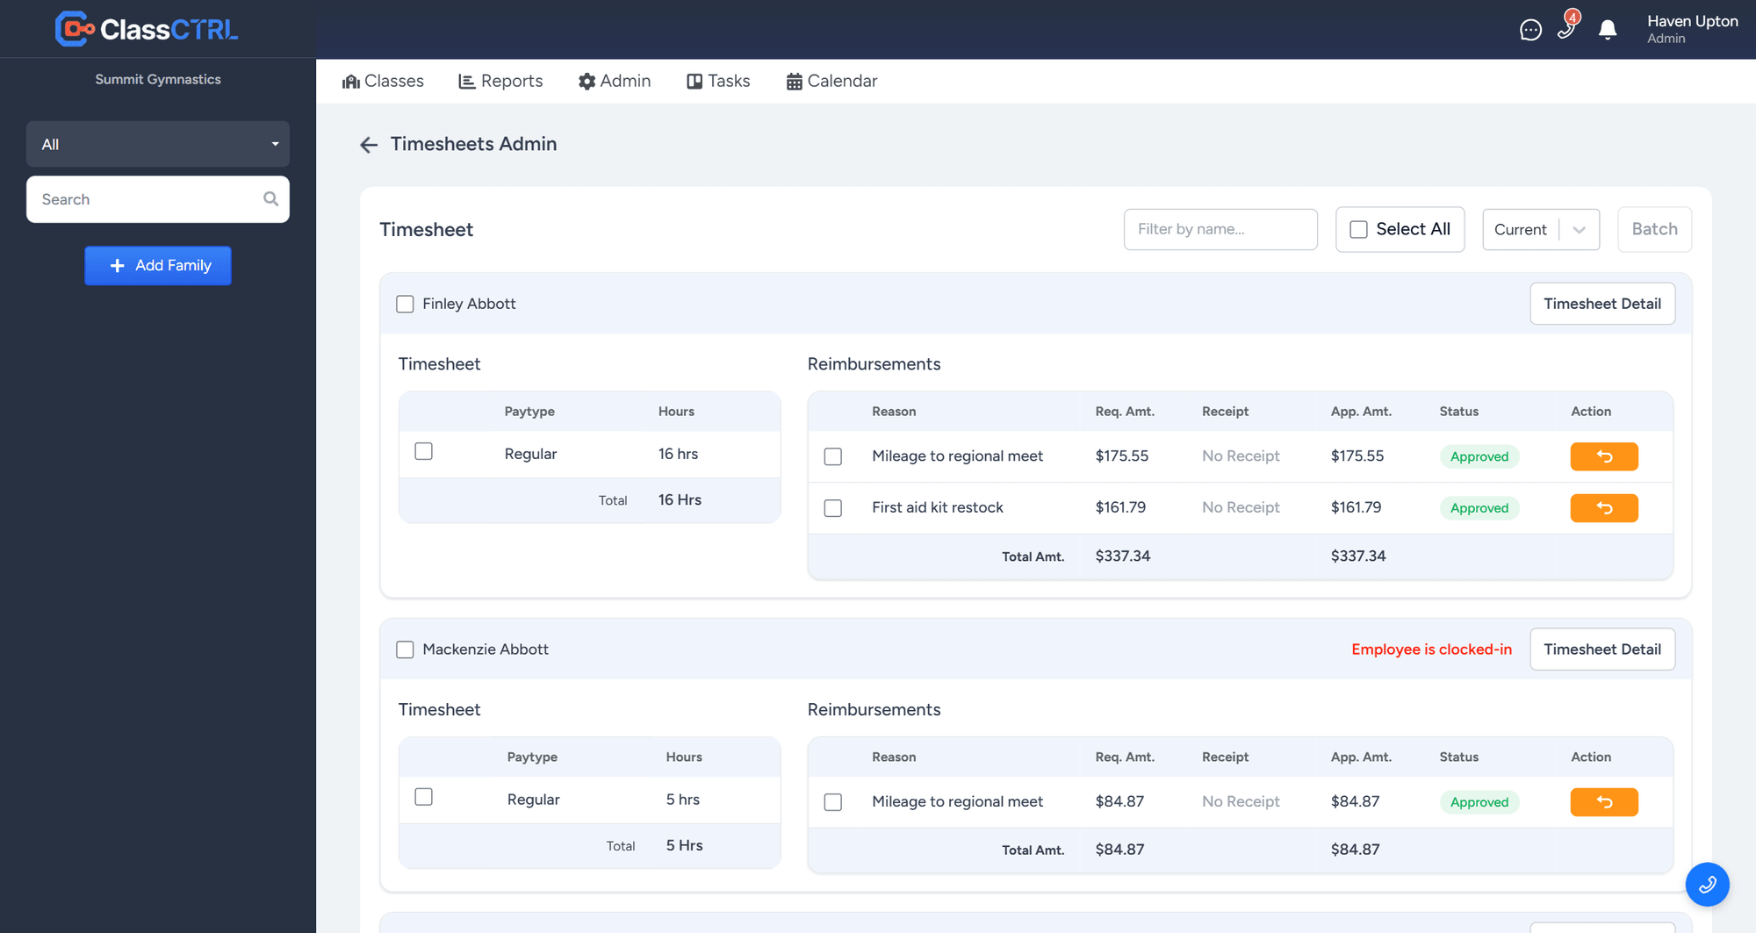Click the ClassCTRL logo
The image size is (1756, 933).
click(x=147, y=29)
